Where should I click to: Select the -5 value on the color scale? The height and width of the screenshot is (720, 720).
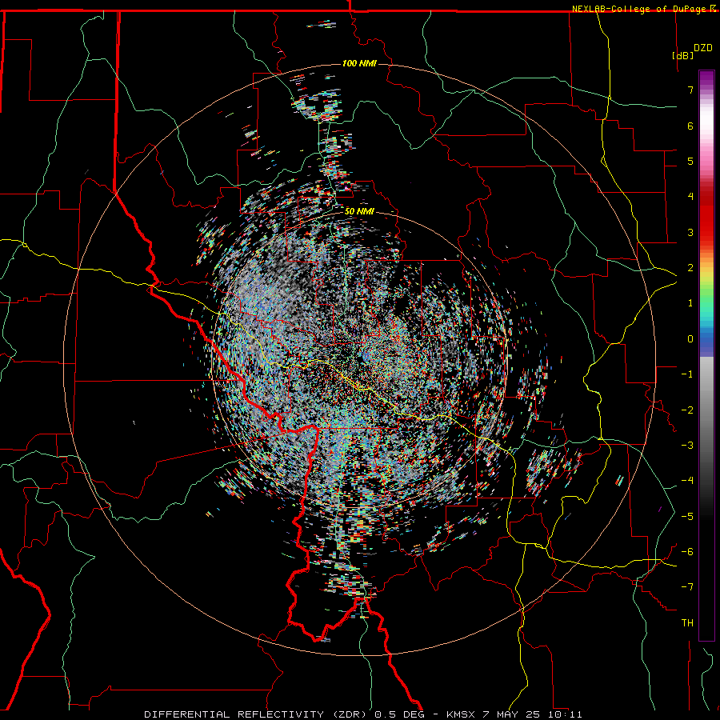click(687, 517)
